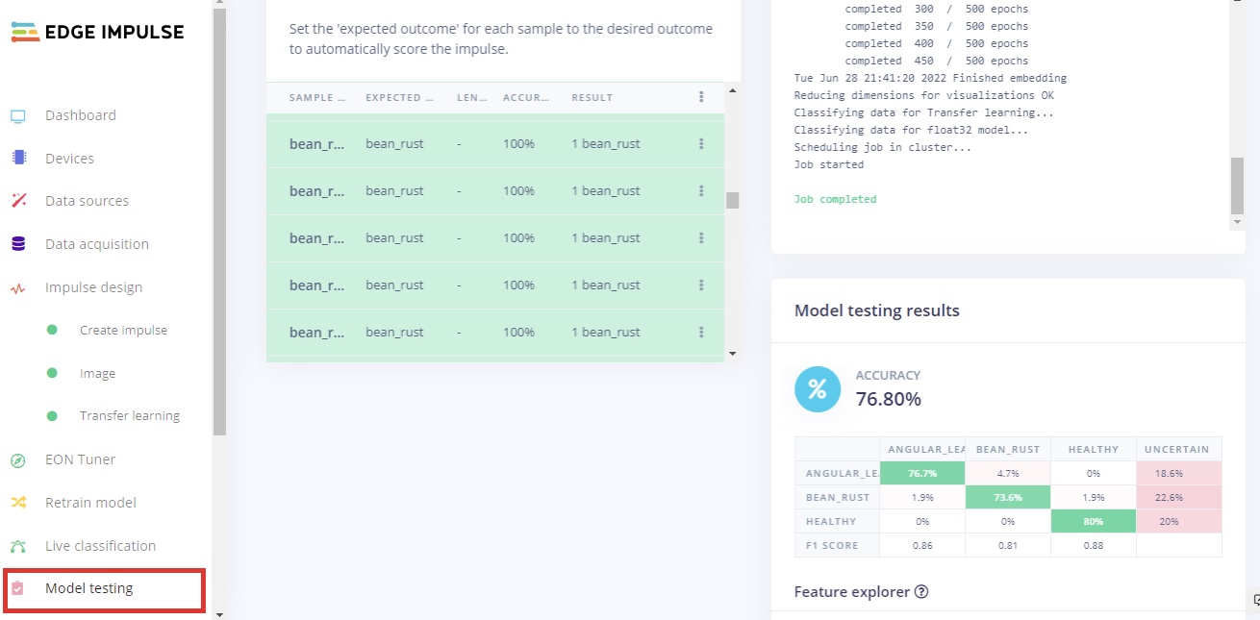This screenshot has height=620, width=1260.
Task: Sort by the Accuracy column header
Action: tap(525, 98)
